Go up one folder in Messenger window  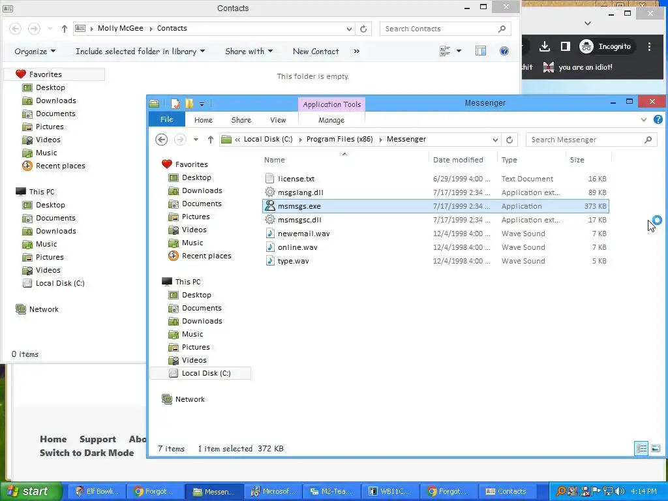point(211,140)
